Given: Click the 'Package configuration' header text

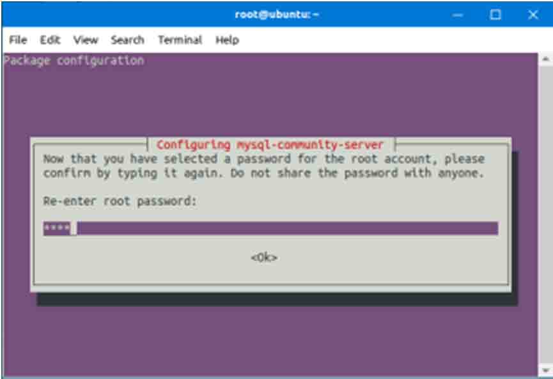Looking at the screenshot, I should [x=74, y=61].
